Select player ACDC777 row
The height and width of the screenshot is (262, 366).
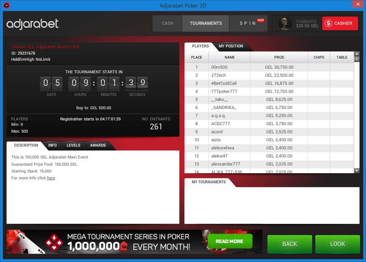pyautogui.click(x=269, y=124)
